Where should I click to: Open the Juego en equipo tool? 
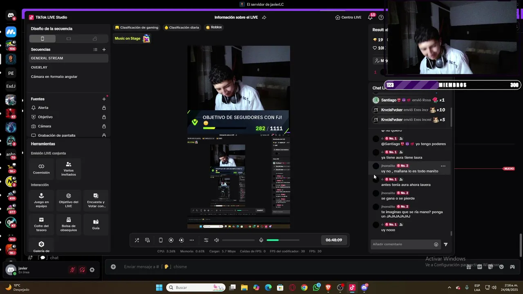(41, 200)
